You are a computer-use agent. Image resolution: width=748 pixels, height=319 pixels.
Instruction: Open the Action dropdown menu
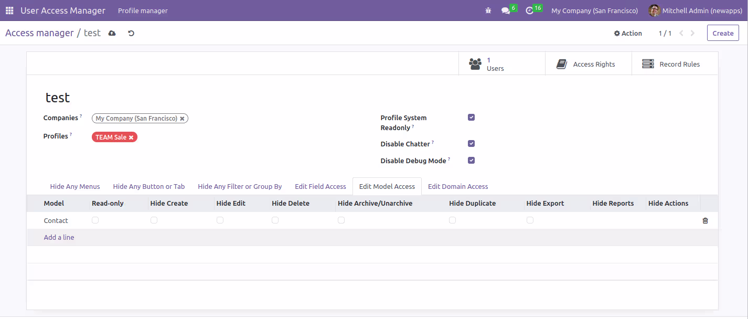click(x=628, y=33)
